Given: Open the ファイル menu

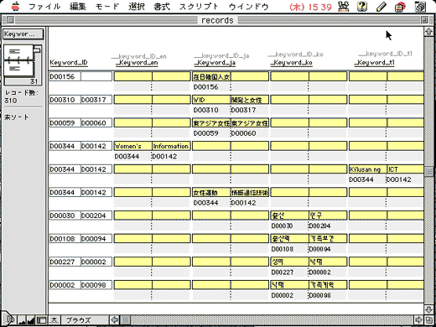Looking at the screenshot, I should tap(44, 7).
